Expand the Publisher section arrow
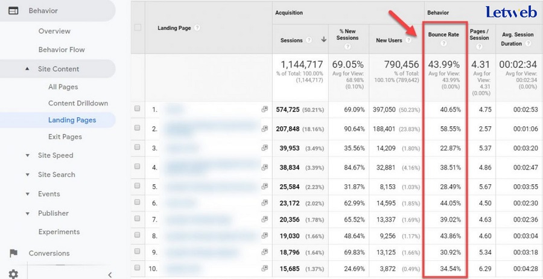543x279 pixels. click(27, 214)
